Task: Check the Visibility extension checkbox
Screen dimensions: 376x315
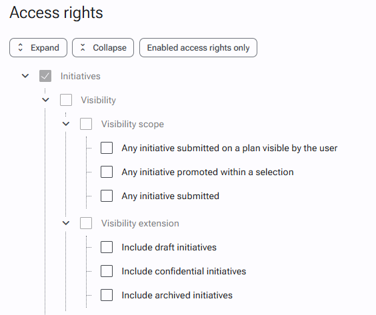Action: [86, 223]
